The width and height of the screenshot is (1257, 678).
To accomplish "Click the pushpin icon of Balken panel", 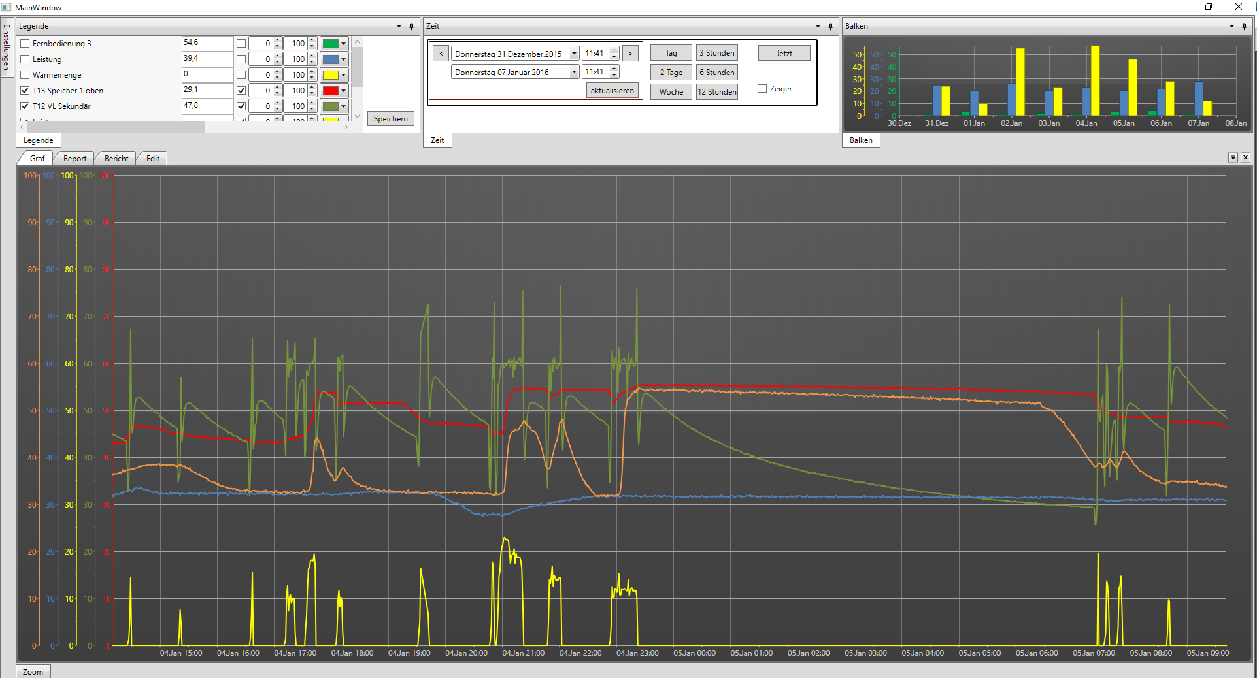I will (1244, 26).
